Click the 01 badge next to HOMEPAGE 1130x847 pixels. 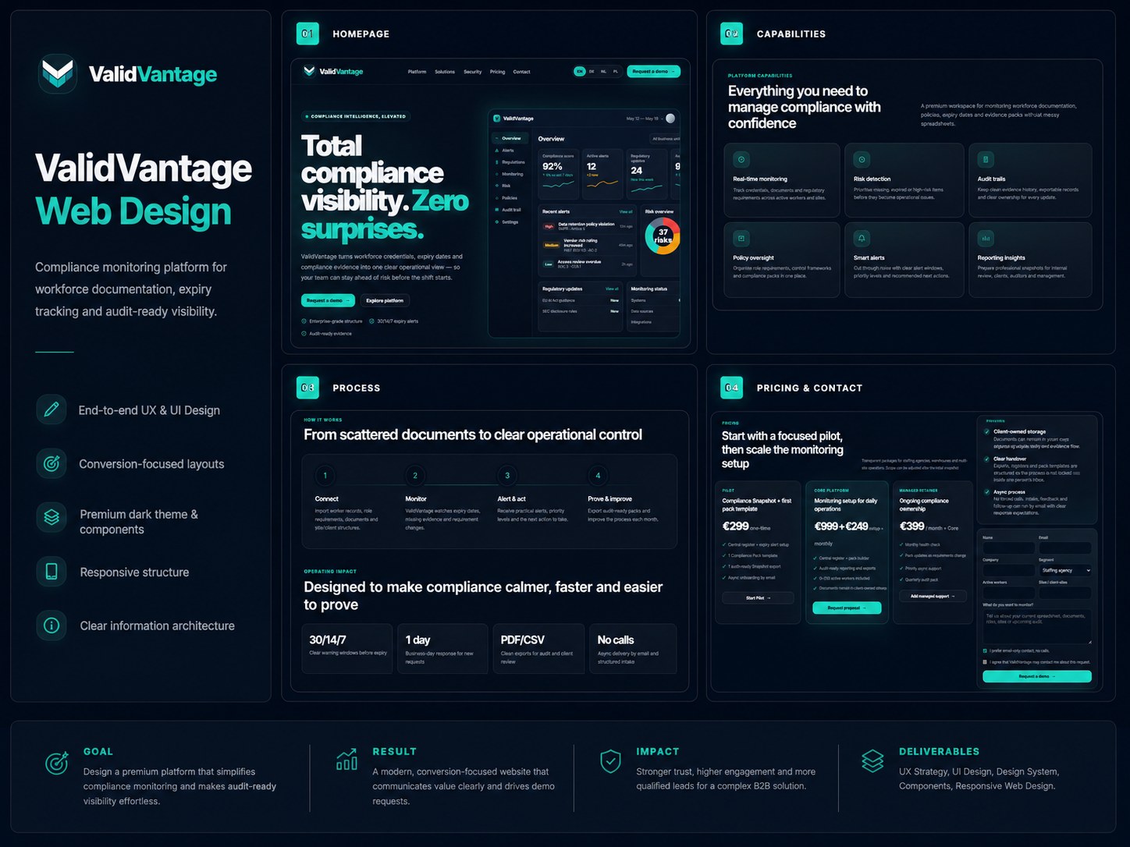[307, 34]
